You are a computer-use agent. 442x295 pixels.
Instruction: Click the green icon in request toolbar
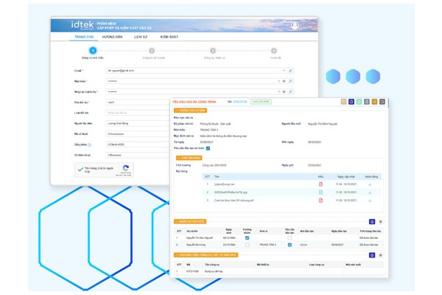click(359, 102)
